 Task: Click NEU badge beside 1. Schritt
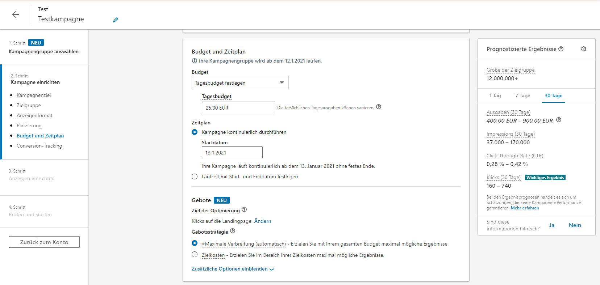coord(36,43)
